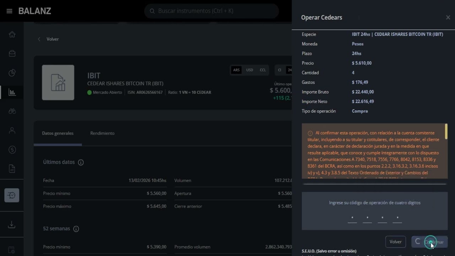
Task: Click the search magnifier icon
Action: (152, 11)
